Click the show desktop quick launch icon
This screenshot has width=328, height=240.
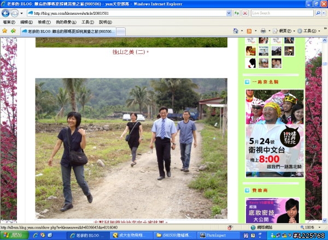point(50,236)
